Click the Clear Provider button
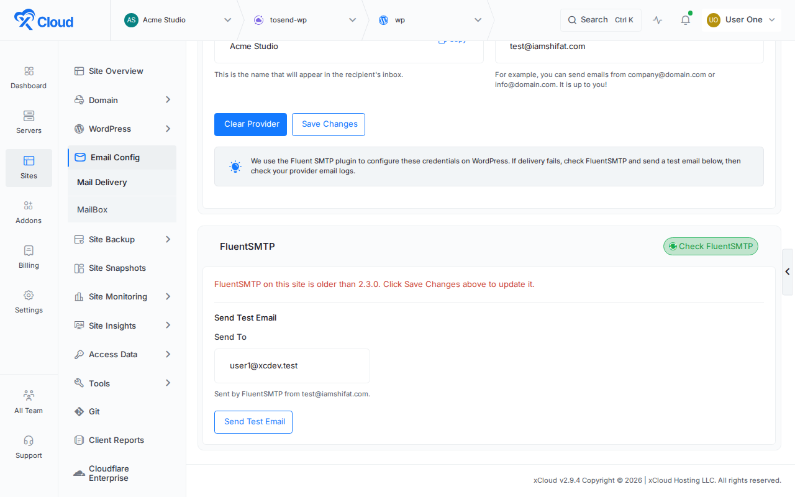Image resolution: width=795 pixels, height=497 pixels. click(x=251, y=124)
